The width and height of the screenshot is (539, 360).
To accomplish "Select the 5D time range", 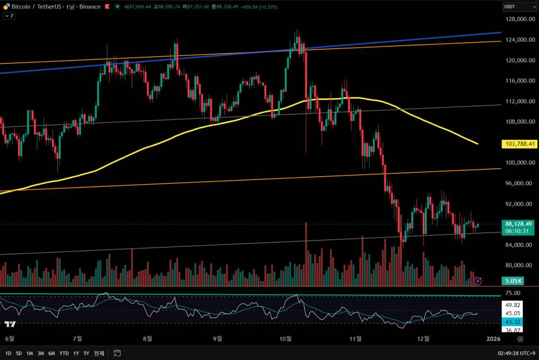I will 19,353.
